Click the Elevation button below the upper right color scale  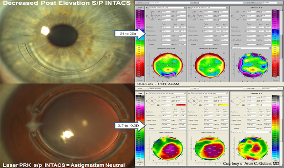(x=276, y=80)
